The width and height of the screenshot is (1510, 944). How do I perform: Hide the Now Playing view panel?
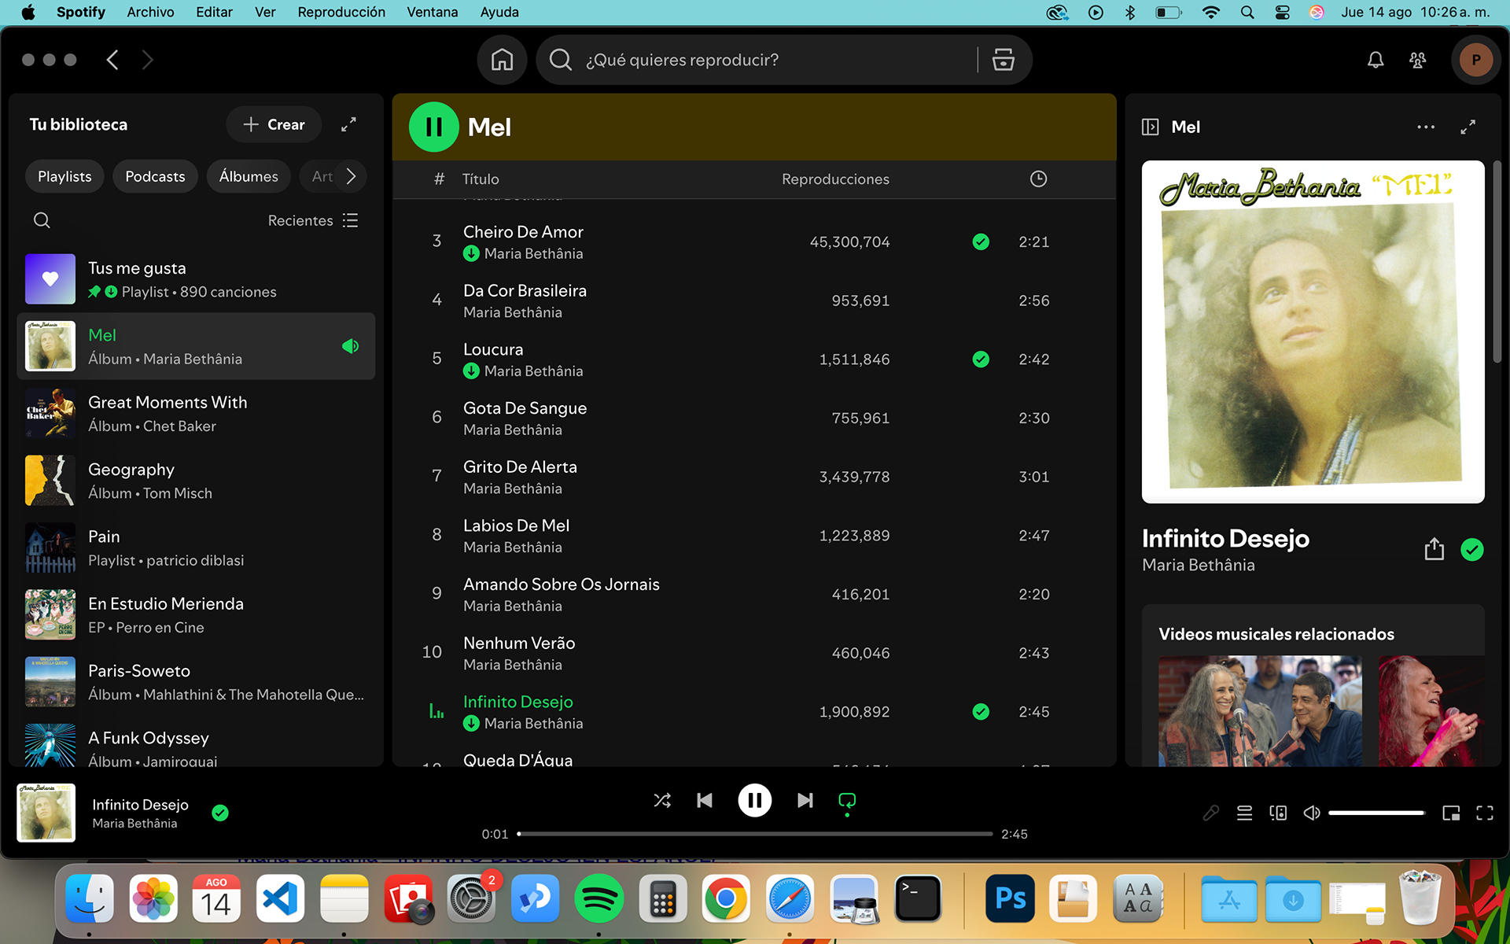coord(1150,127)
